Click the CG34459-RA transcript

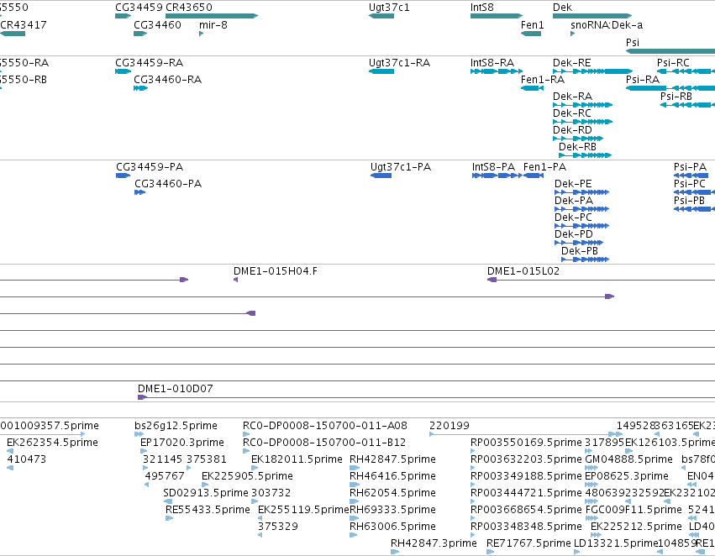pos(124,71)
